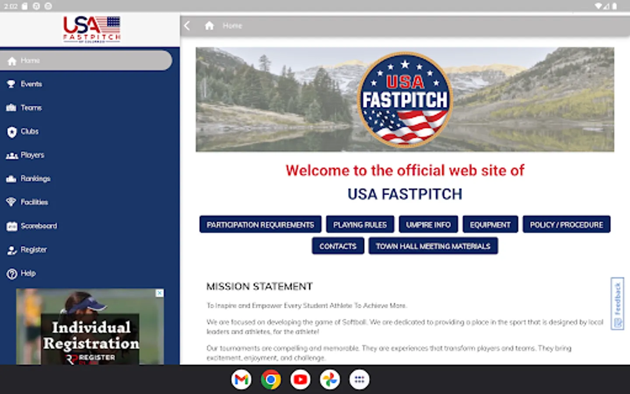Open the Equipment button
The image size is (630, 394).
(x=490, y=225)
